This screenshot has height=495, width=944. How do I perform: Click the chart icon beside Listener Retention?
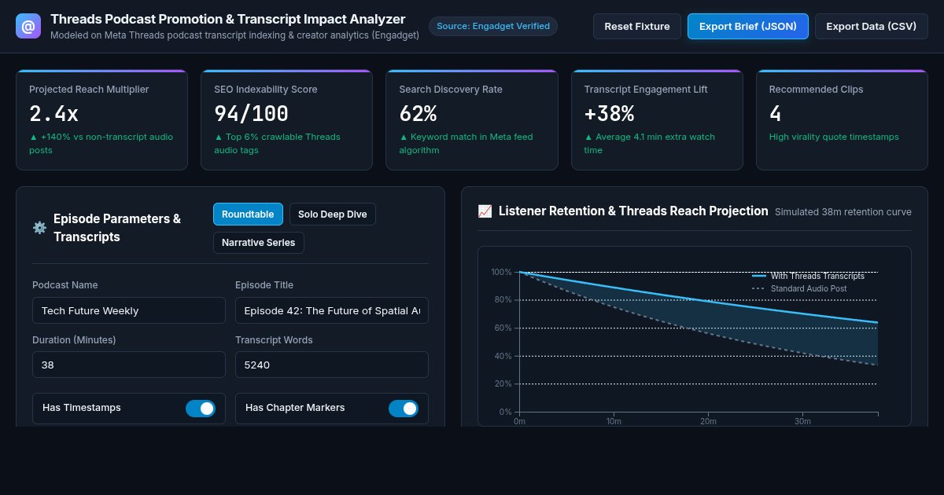click(x=485, y=211)
